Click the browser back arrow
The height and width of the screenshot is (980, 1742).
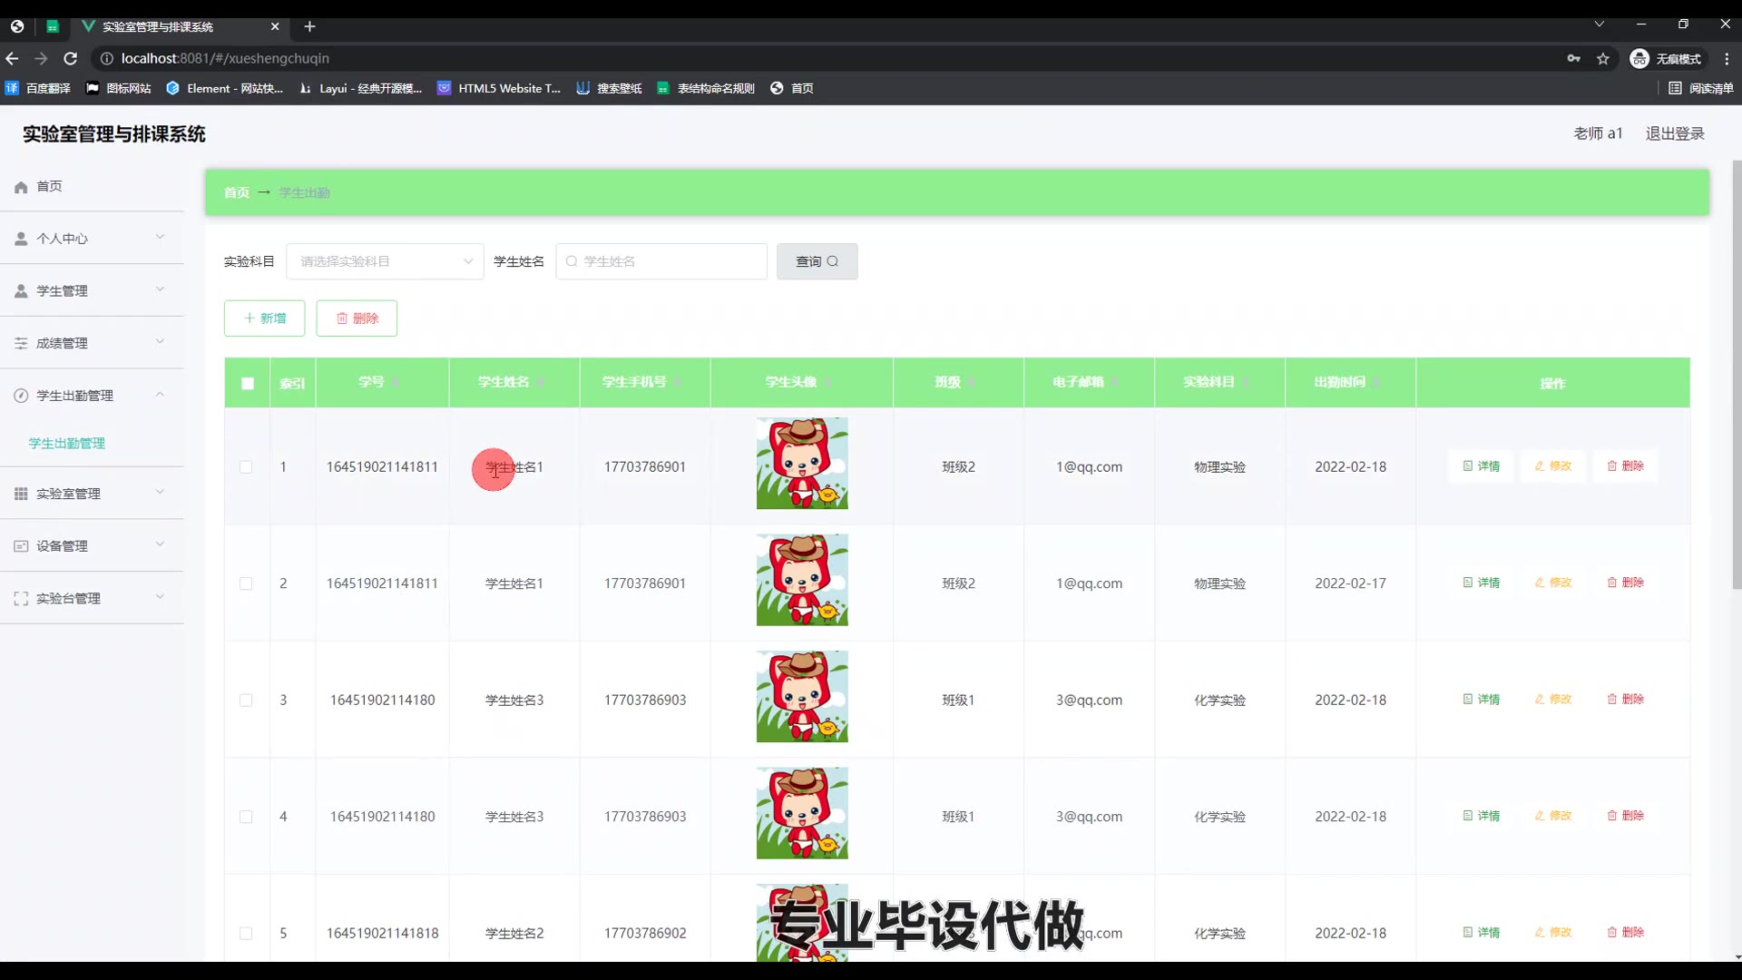pos(12,58)
